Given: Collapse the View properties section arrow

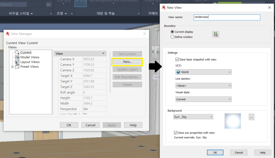Looking at the screenshot, I should tap(103, 54).
